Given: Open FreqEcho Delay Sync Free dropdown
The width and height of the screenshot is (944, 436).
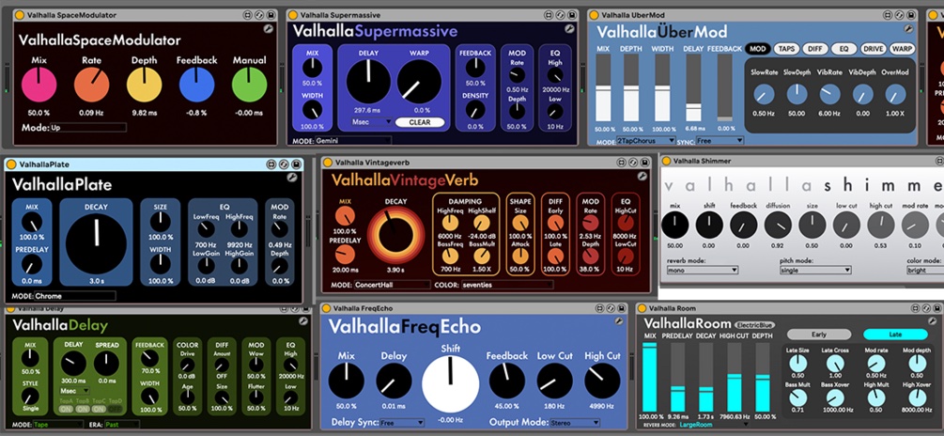Looking at the screenshot, I should 402,423.
